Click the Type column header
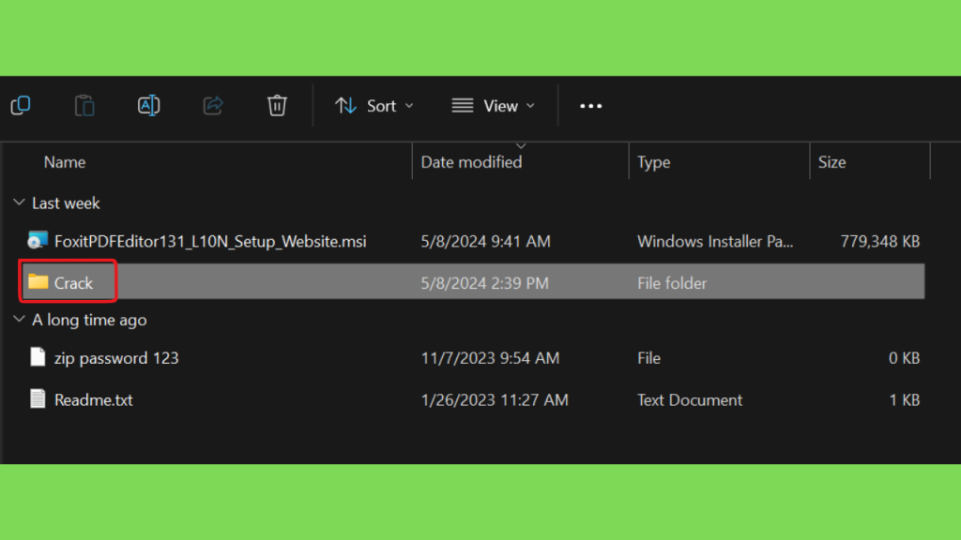 653,162
